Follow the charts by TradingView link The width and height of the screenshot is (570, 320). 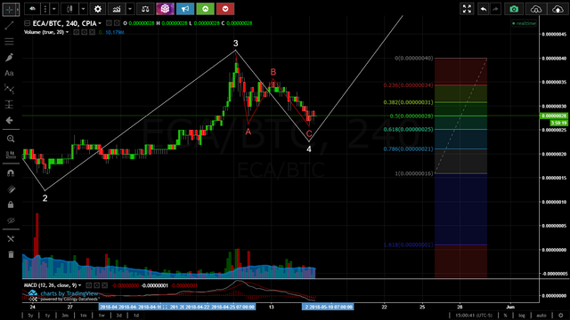(69, 293)
